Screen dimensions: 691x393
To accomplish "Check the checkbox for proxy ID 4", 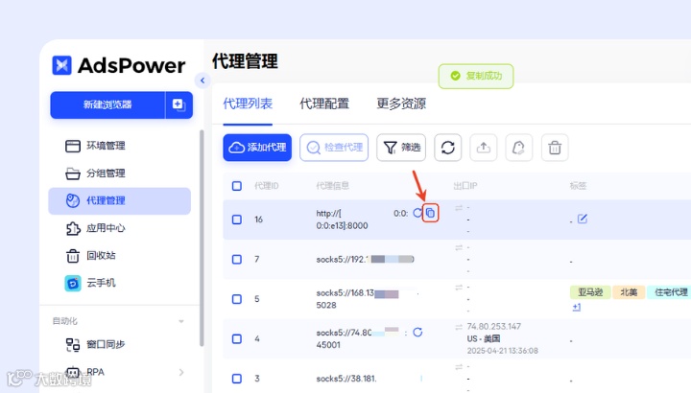I will (x=237, y=338).
